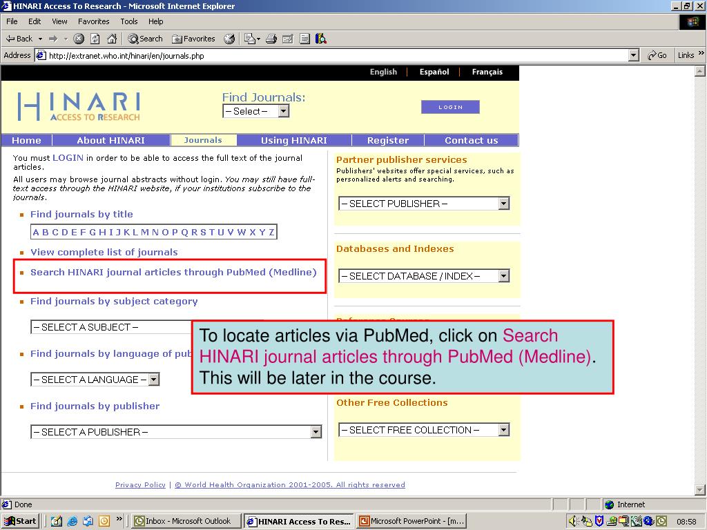Click the volume speaker tray icon
707x530 pixels.
572,522
